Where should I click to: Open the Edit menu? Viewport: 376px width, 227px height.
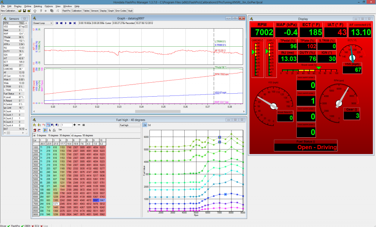[x=9, y=6]
